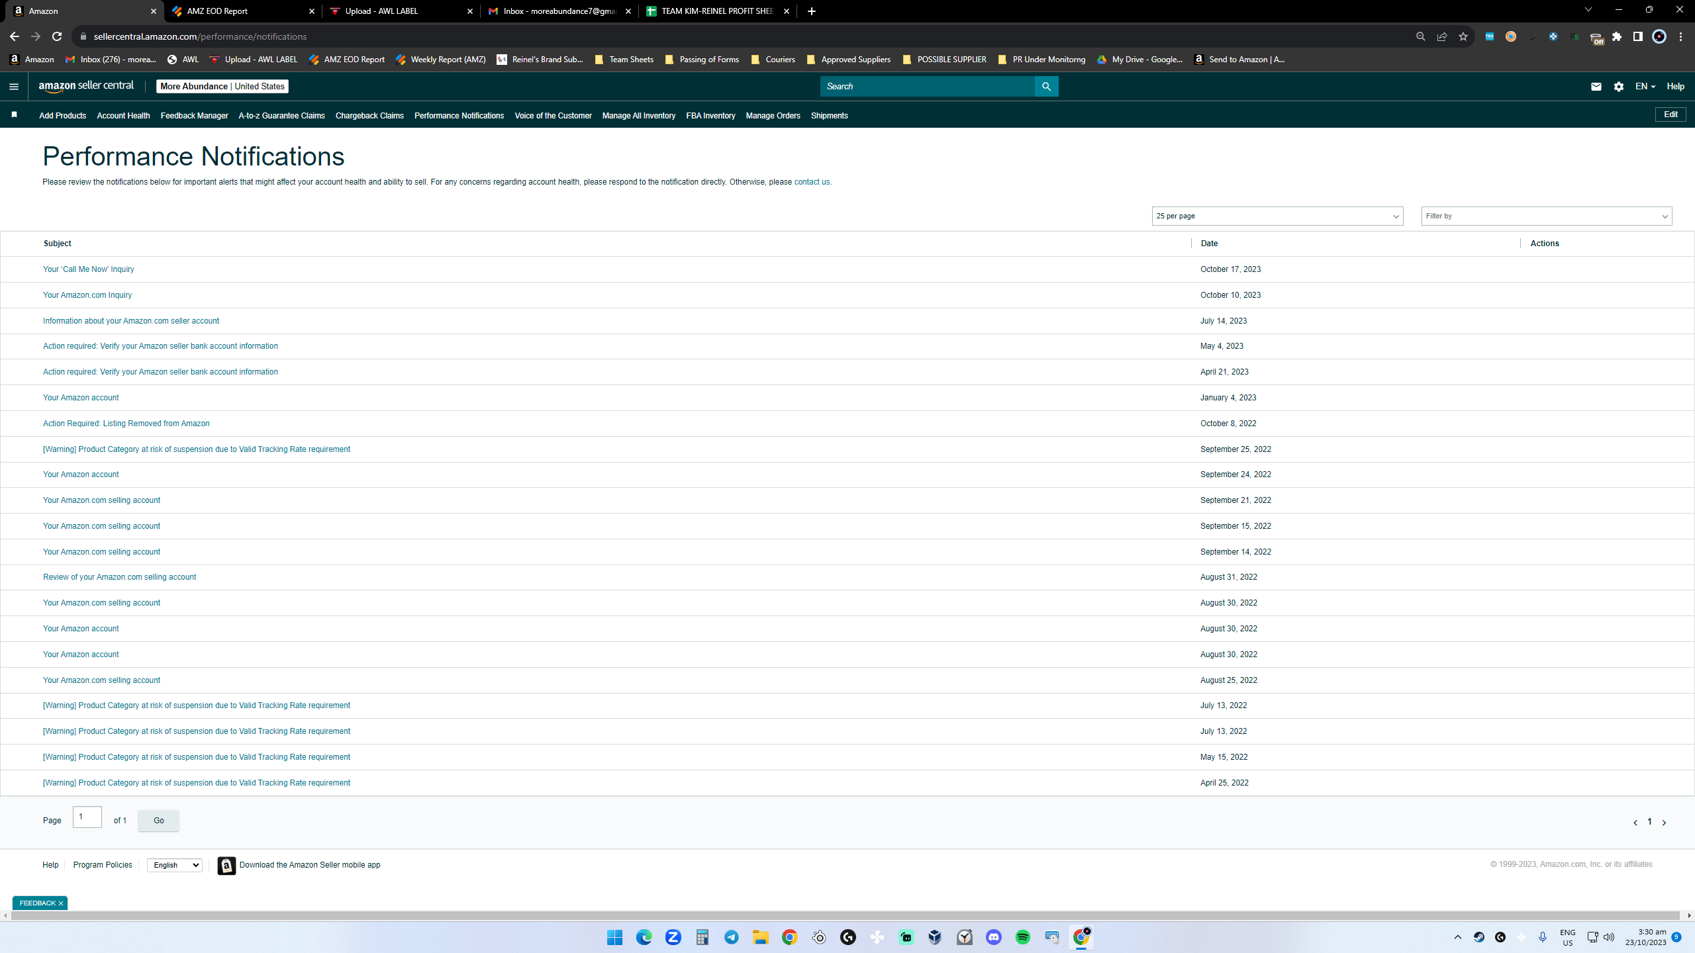The image size is (1695, 953).
Task: Open the Calculator from the taskbar
Action: [x=702, y=937]
